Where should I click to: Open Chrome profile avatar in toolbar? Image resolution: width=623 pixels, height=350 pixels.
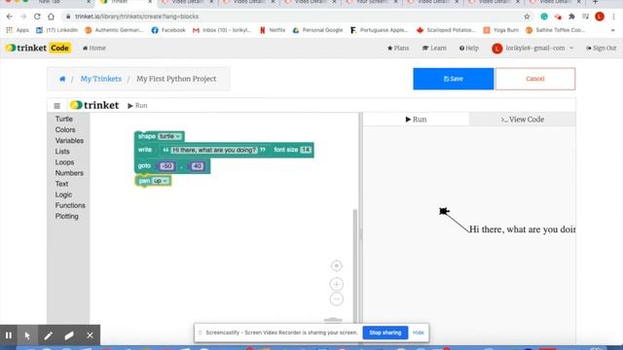click(x=600, y=17)
